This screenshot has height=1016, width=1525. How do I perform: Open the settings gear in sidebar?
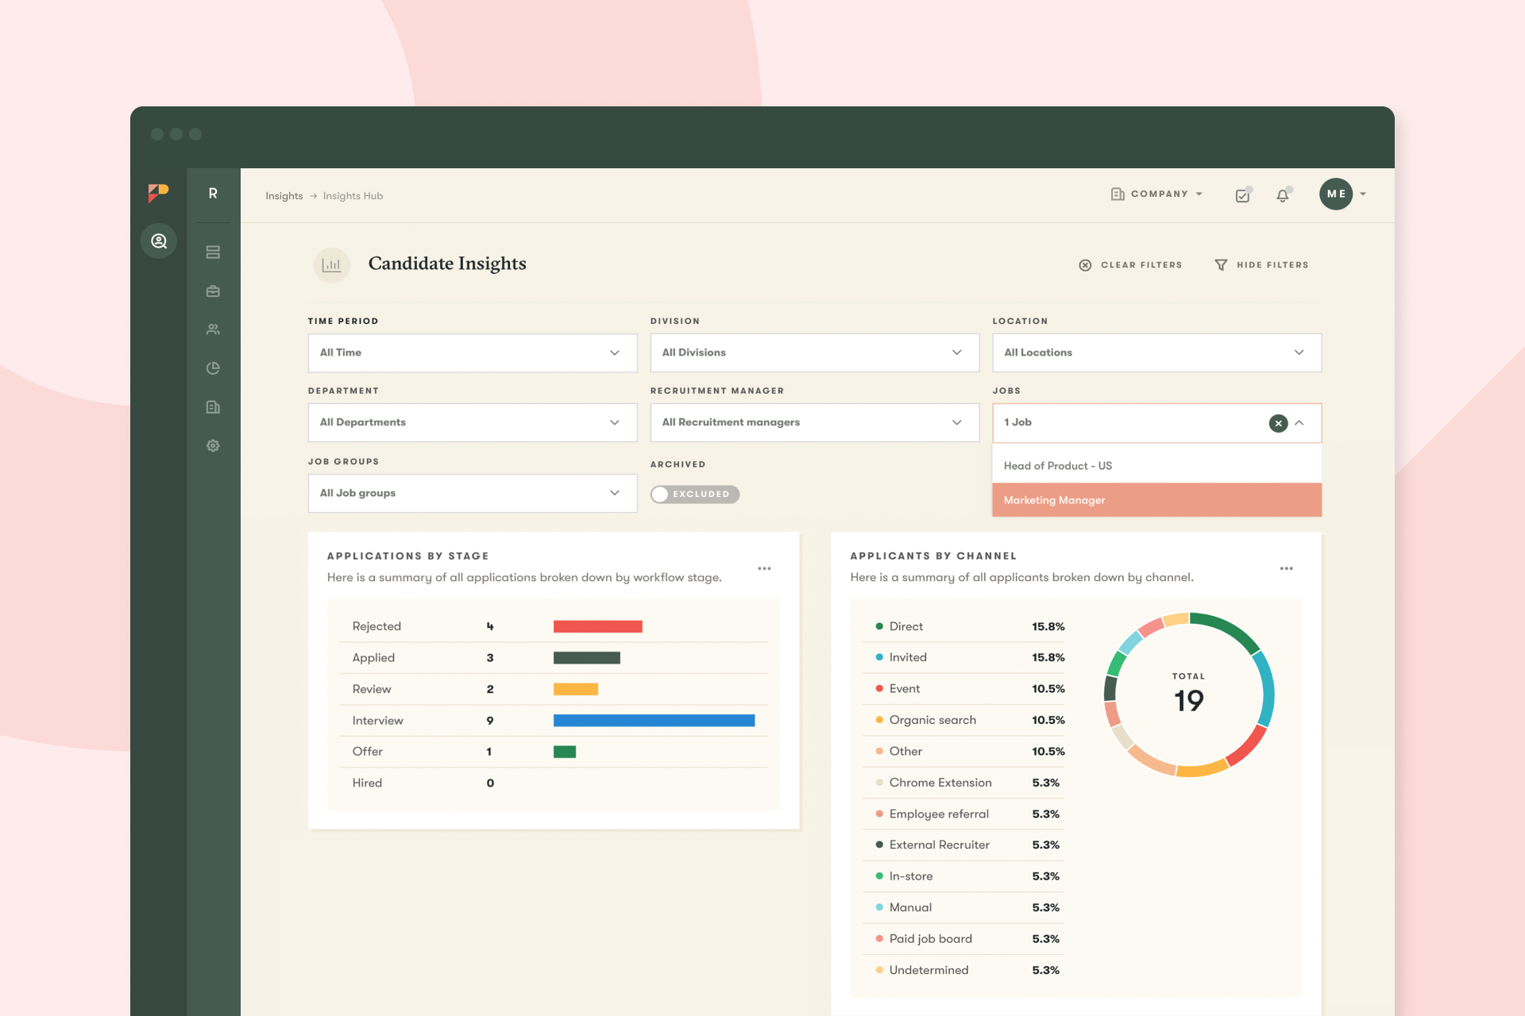tap(213, 446)
